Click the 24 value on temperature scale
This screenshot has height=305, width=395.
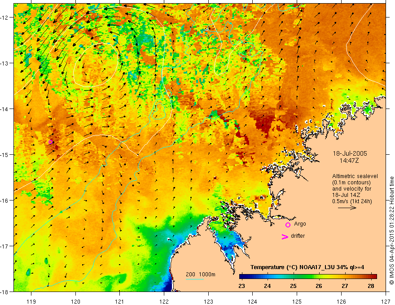[268, 286]
